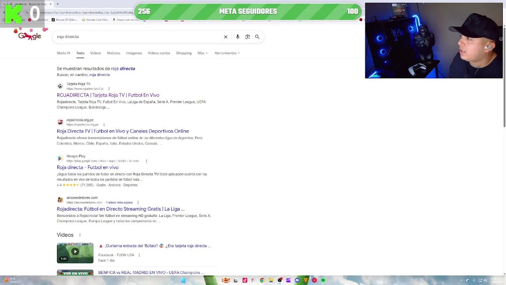Open Rojadirecta Fútbol en Directo Streaming link
The height and width of the screenshot is (285, 506).
121,209
